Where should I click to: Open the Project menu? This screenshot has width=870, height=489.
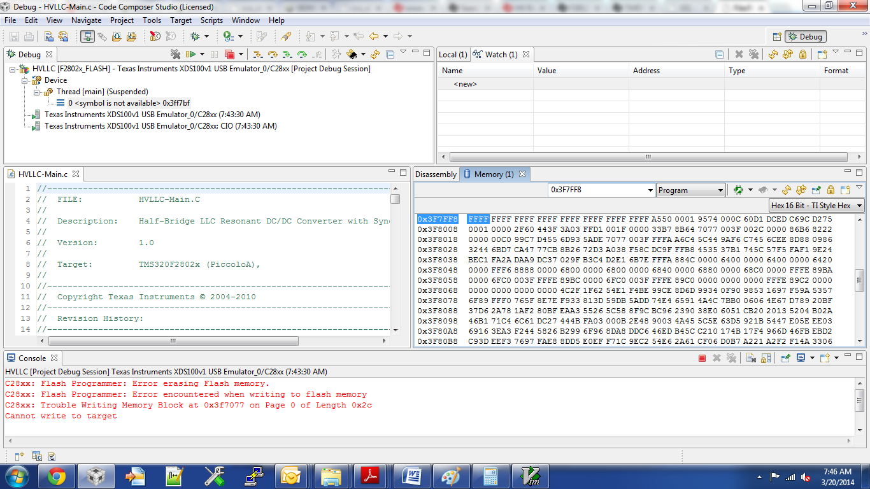pyautogui.click(x=122, y=20)
